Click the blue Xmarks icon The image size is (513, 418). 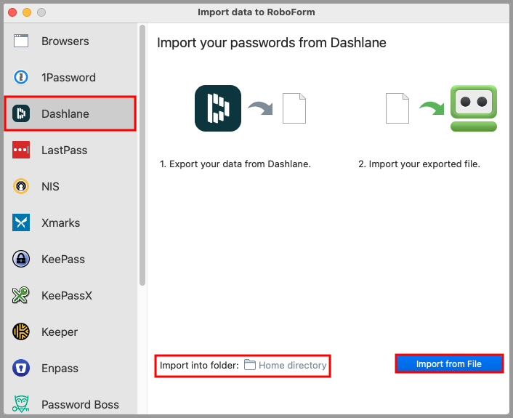[x=21, y=223]
